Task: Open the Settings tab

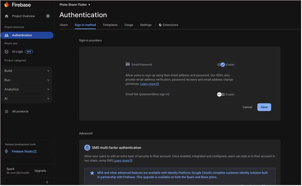Action: [146, 25]
